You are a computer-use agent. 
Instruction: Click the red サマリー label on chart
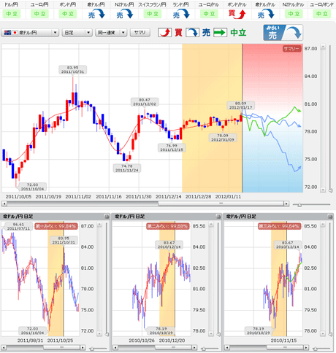pos(291,49)
